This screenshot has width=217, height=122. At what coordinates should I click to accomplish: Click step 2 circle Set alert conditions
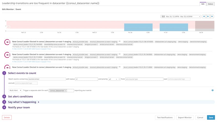tap(4, 97)
